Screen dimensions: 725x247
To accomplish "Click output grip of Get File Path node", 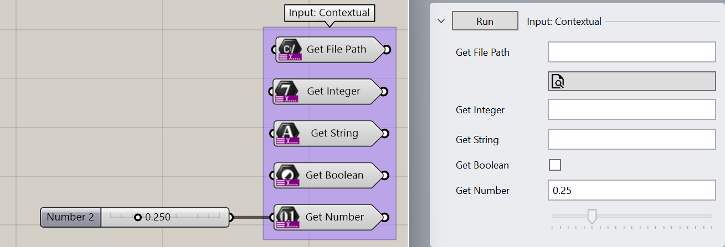I will tap(387, 50).
